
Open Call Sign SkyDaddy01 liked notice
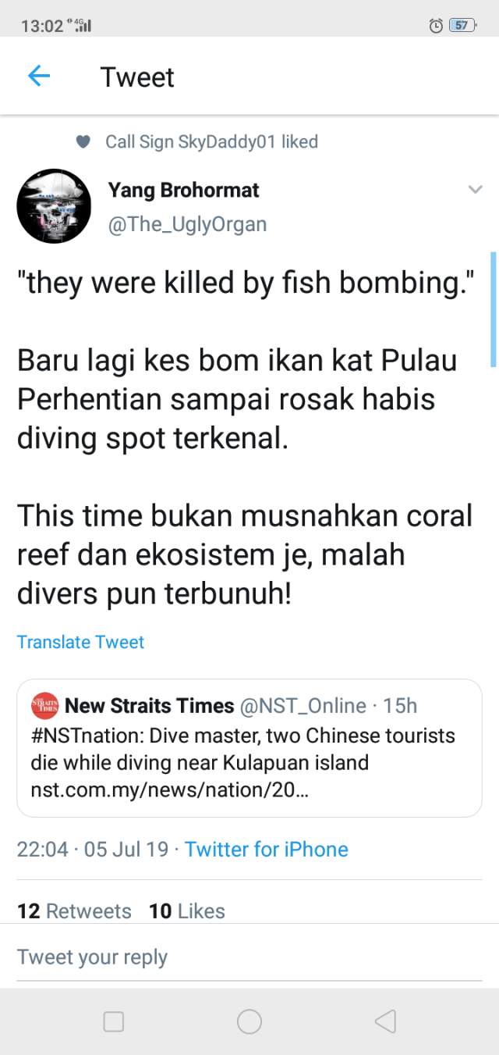(211, 142)
